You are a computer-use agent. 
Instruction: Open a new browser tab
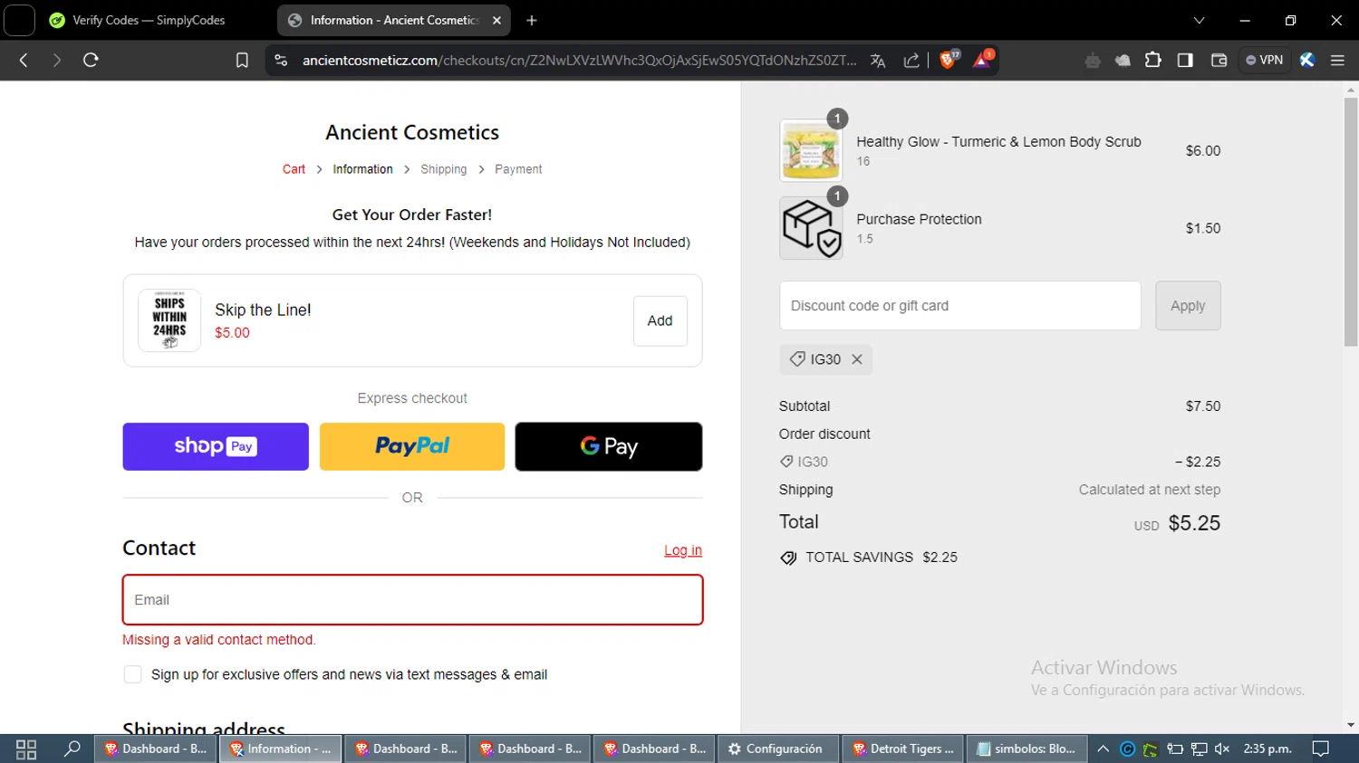[x=532, y=20]
